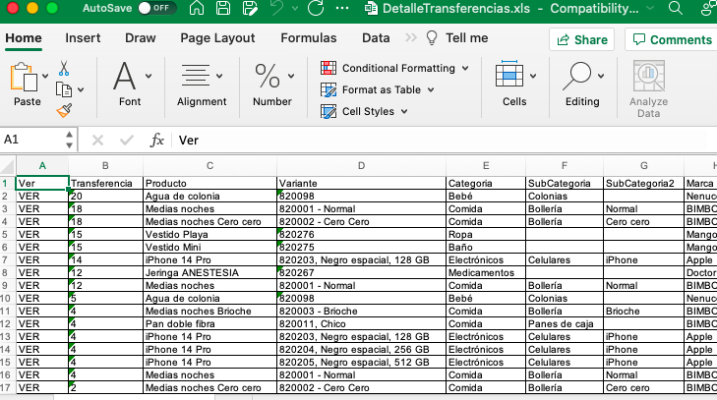The width and height of the screenshot is (717, 400).
Task: Click cell Vestido Playa
Action: [209, 235]
